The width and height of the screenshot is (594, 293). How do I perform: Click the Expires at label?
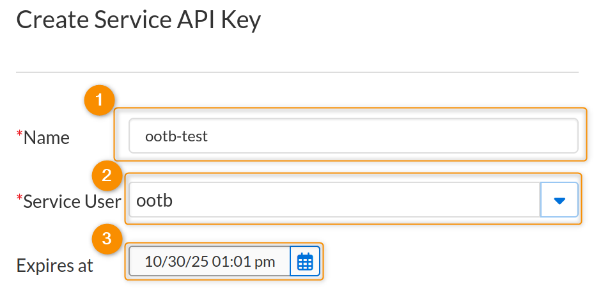pyautogui.click(x=55, y=265)
